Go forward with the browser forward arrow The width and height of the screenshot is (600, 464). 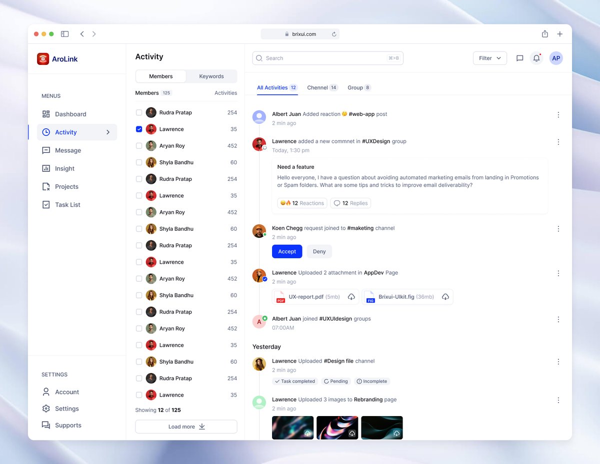94,34
